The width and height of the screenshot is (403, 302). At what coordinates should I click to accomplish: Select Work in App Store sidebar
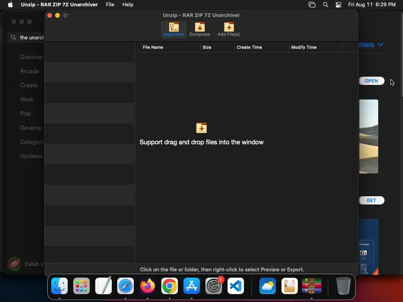point(27,99)
